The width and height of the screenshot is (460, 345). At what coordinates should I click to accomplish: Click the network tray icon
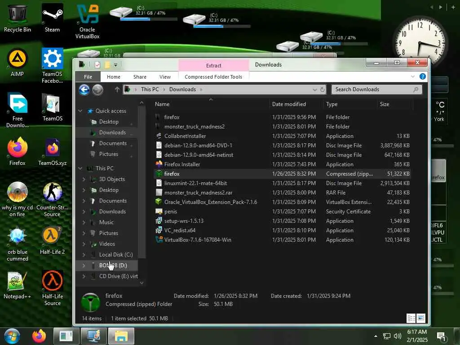(x=387, y=336)
